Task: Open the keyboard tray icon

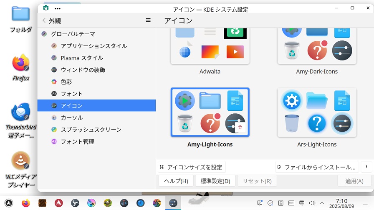Action: (x=291, y=203)
